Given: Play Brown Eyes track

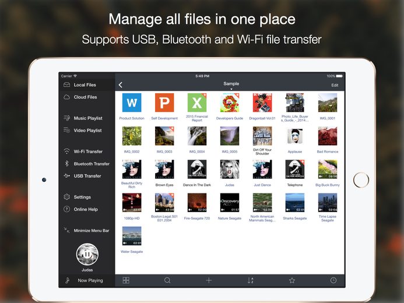Looking at the screenshot, I should click(164, 169).
